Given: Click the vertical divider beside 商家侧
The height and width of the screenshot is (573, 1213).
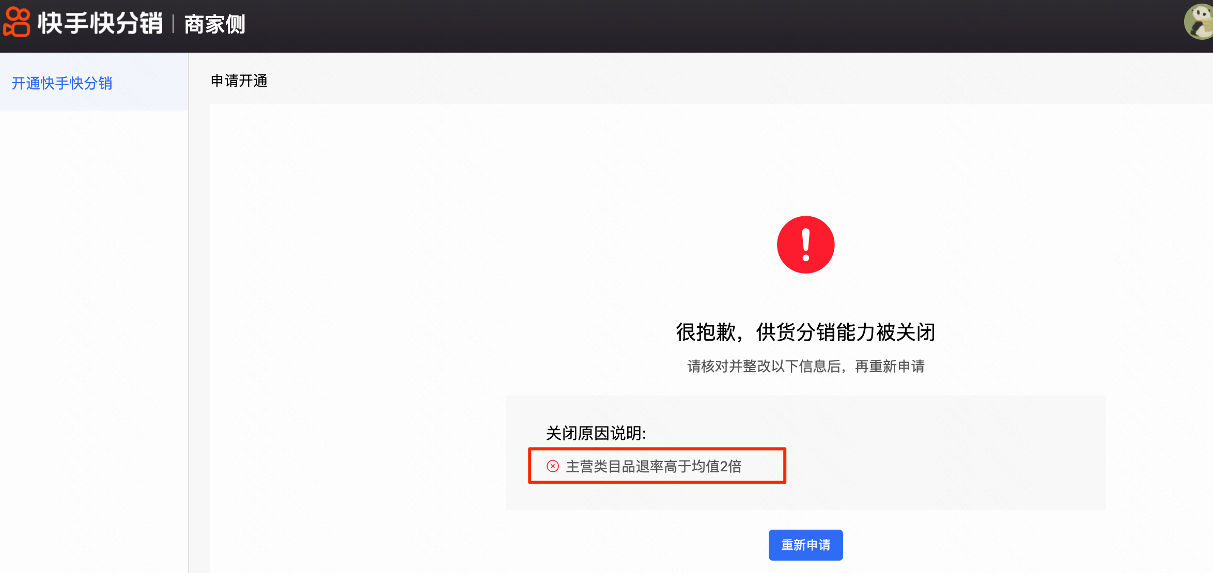Looking at the screenshot, I should pos(173,24).
